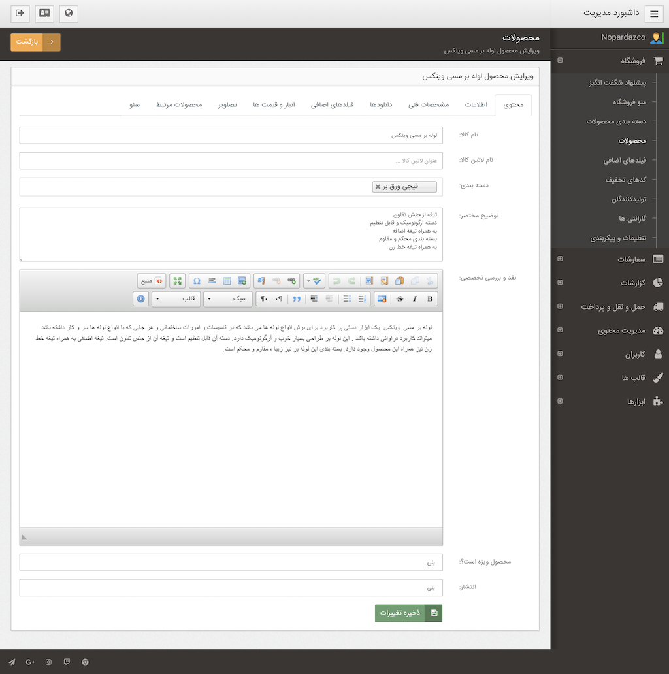Image resolution: width=669 pixels, height=674 pixels.
Task: Insert special character (Omega icon)
Action: [197, 281]
